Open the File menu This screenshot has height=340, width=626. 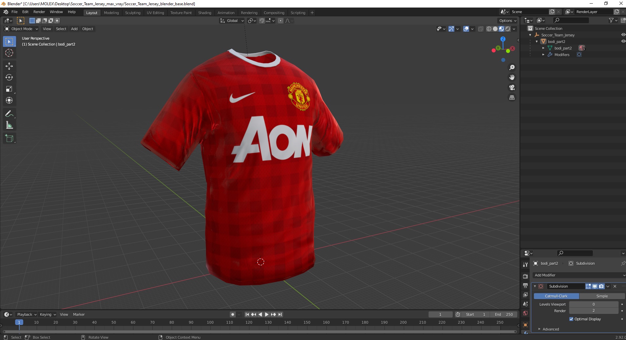(x=14, y=12)
